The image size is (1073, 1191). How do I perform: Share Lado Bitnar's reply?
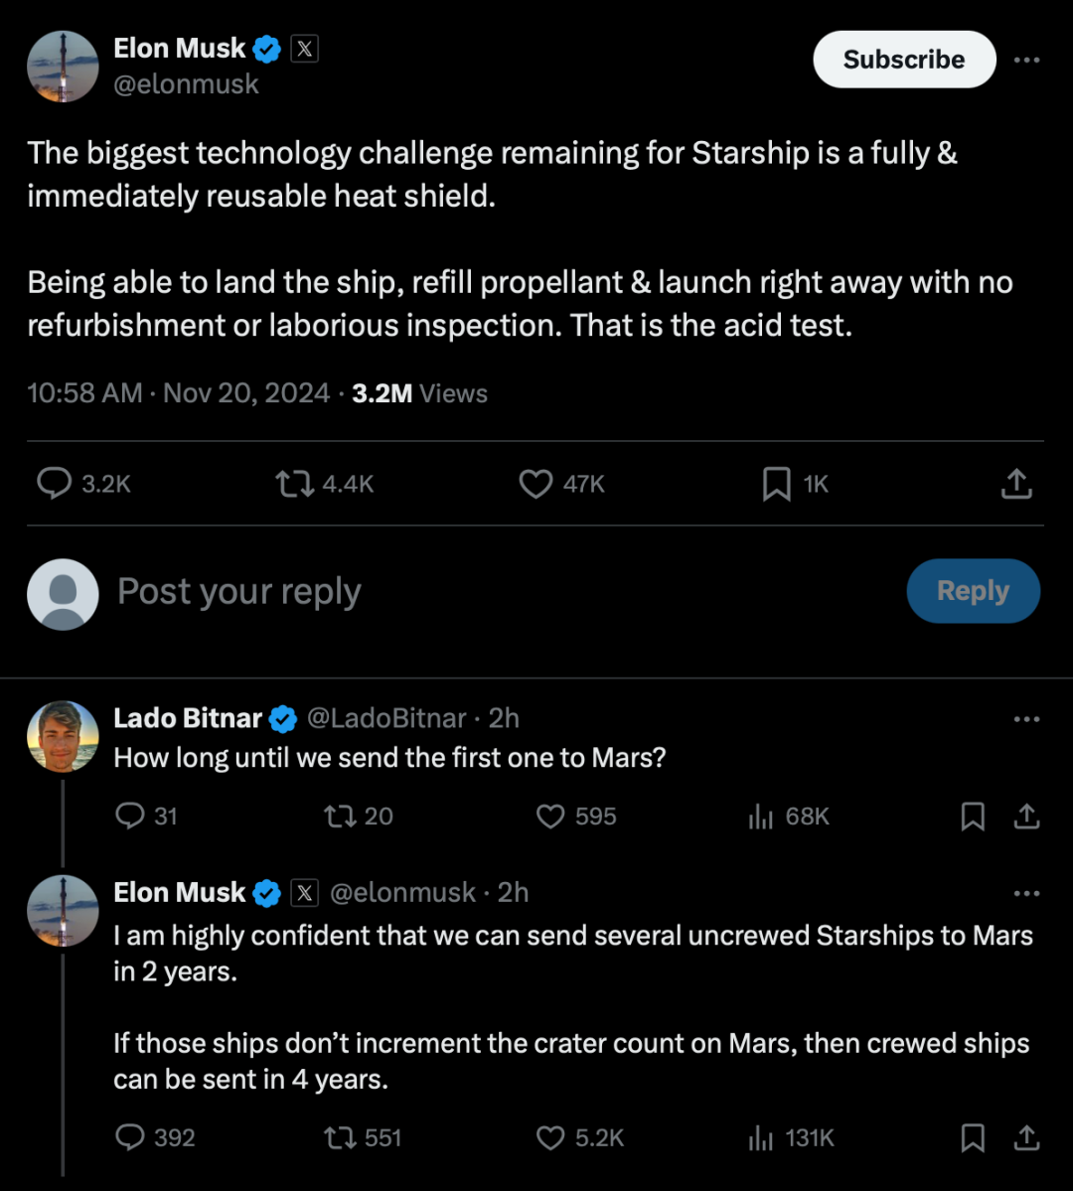(1026, 817)
